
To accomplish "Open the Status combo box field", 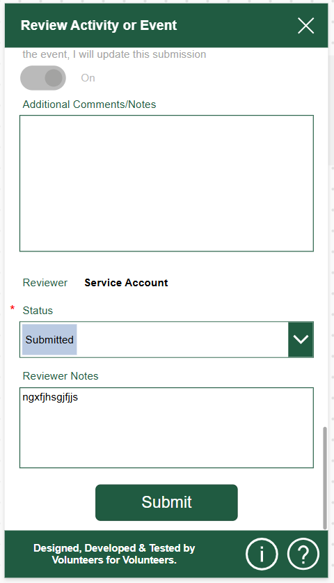I will [166, 339].
